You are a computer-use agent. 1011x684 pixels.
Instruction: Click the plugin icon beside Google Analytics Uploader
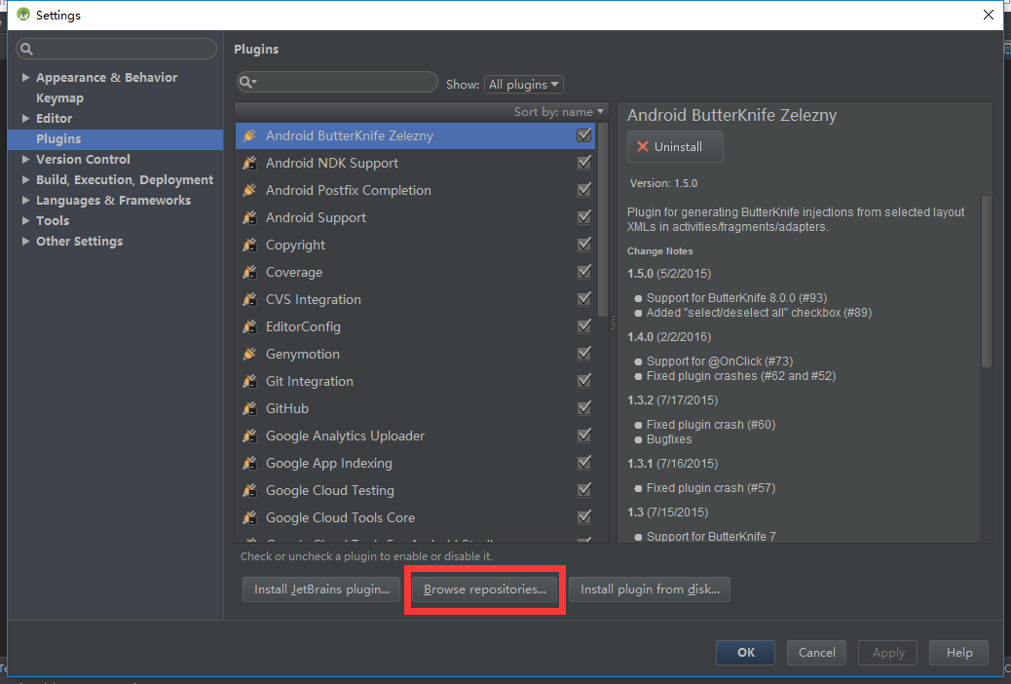[x=249, y=437]
